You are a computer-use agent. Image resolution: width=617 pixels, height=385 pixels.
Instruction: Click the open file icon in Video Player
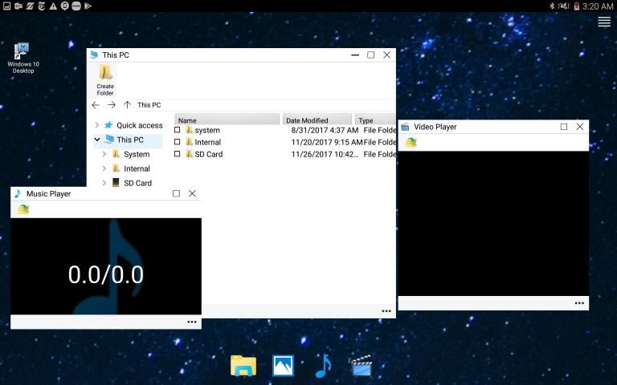(x=411, y=142)
